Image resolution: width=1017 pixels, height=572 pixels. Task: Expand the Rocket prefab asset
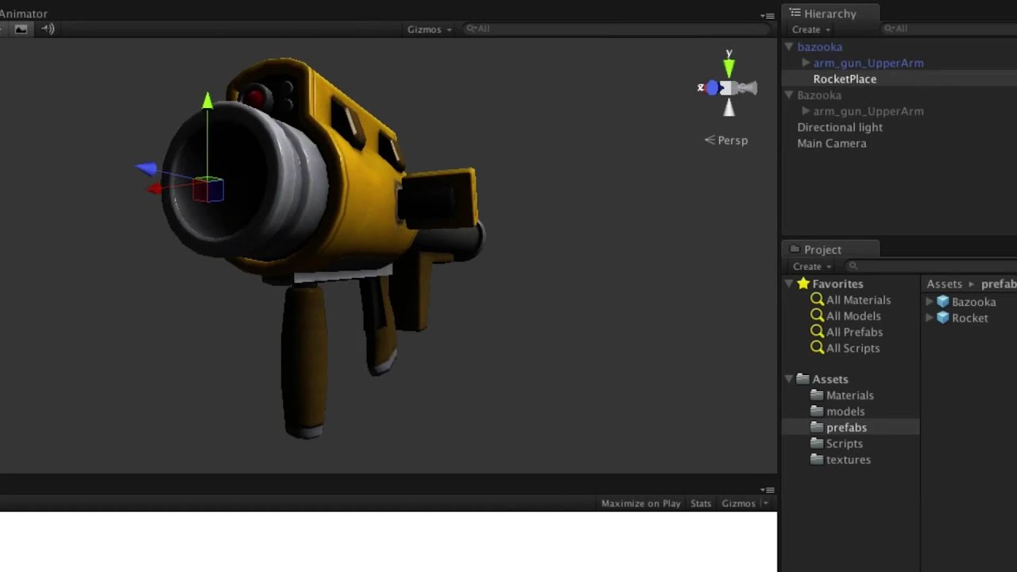tap(930, 318)
